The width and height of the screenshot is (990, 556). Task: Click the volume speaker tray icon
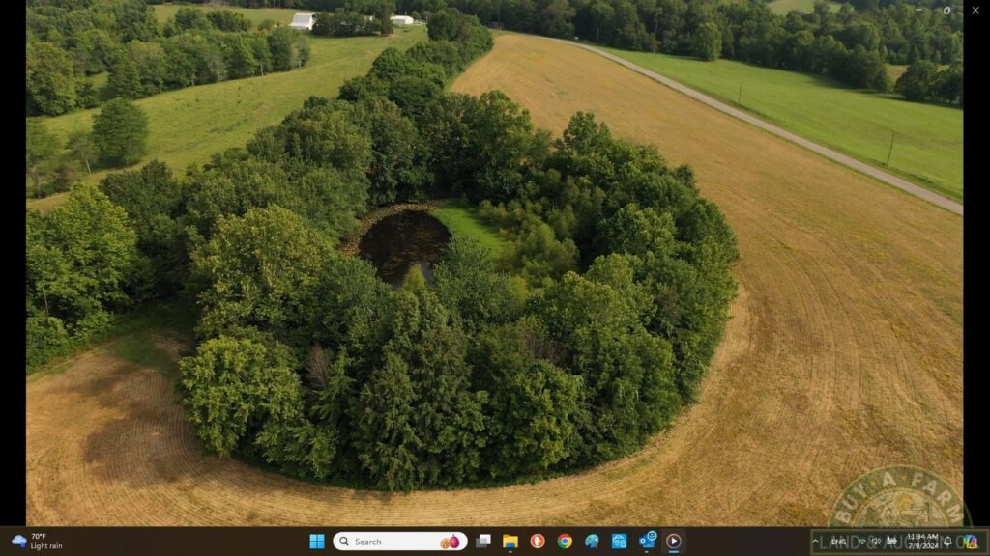(x=876, y=542)
